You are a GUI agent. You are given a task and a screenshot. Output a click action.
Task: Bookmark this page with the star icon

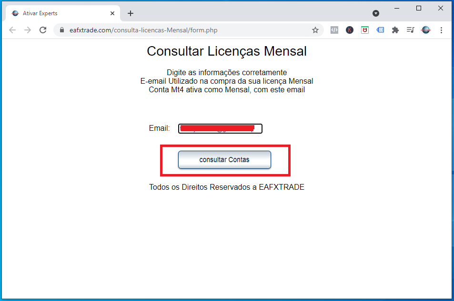(315, 30)
